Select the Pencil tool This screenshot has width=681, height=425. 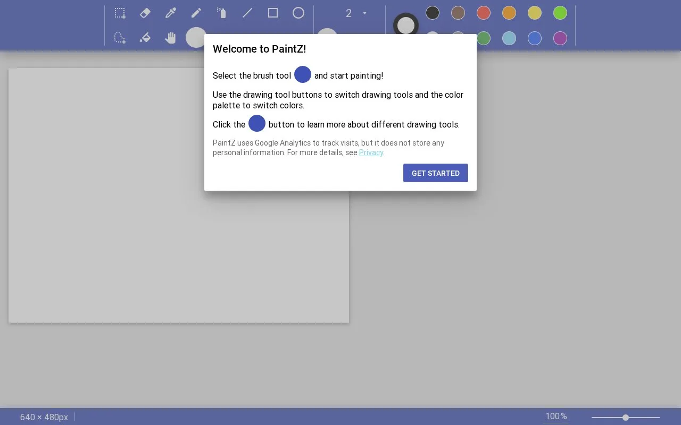click(196, 13)
